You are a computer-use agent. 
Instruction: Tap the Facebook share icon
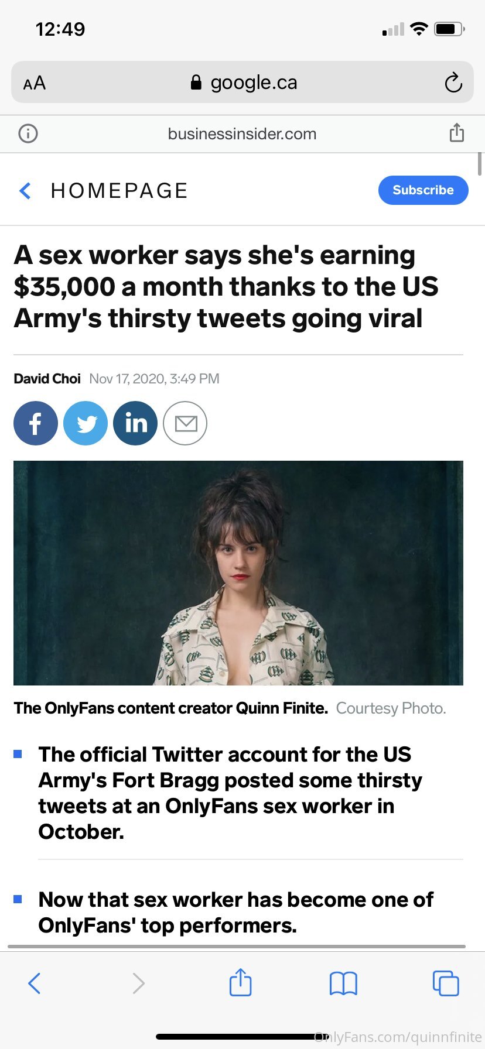(x=36, y=423)
